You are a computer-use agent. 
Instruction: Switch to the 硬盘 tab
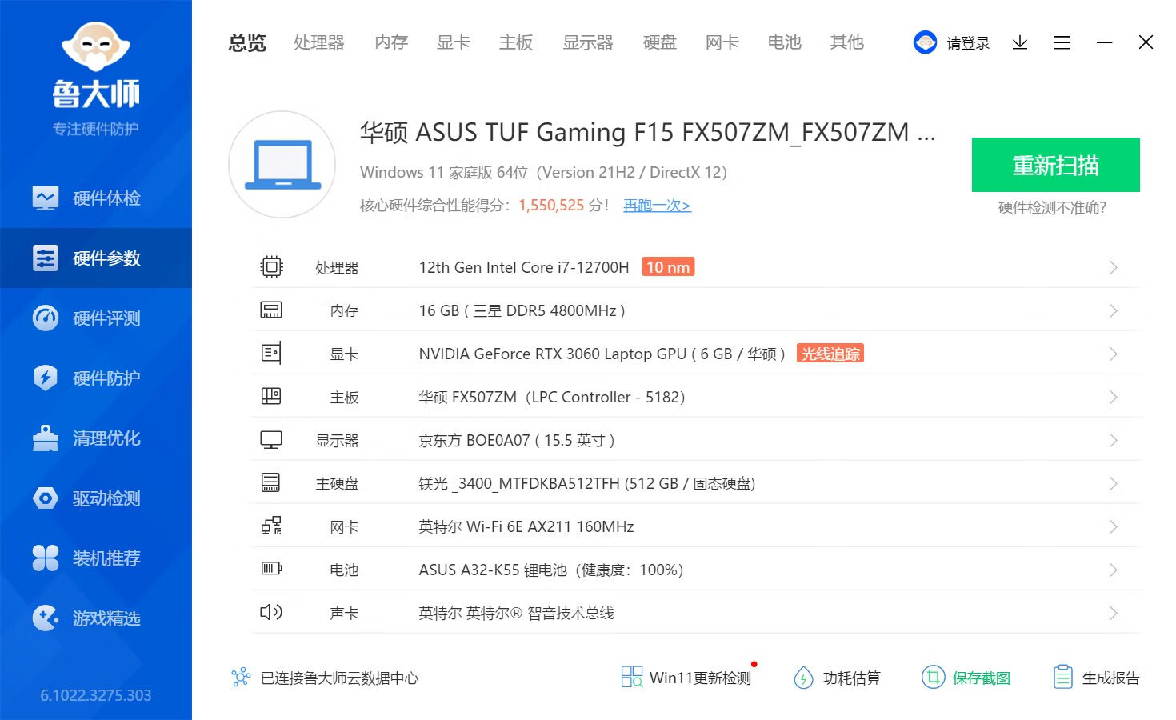660,42
